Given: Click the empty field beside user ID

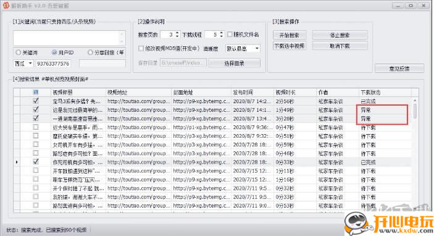Looking at the screenshot, I should tap(102, 64).
